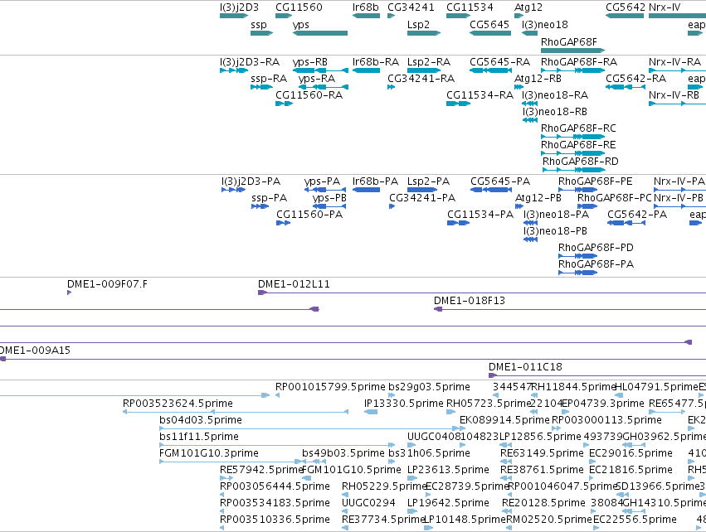Click the DME1-012L11 BAC clone

(482, 293)
